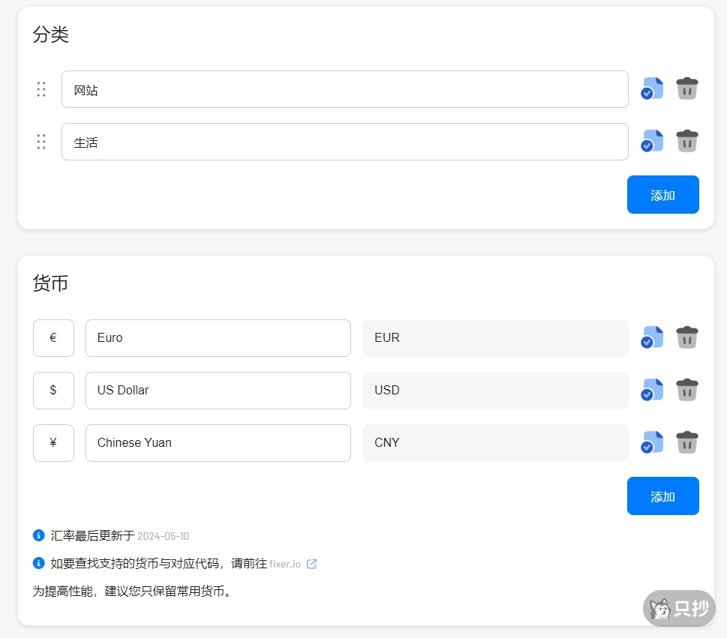727x638 pixels.
Task: Select the drag handle of the 生活 row
Action: pyautogui.click(x=41, y=141)
